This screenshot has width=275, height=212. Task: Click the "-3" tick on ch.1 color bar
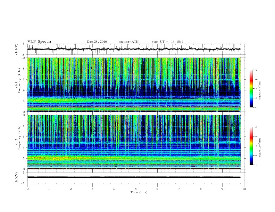[256, 70]
